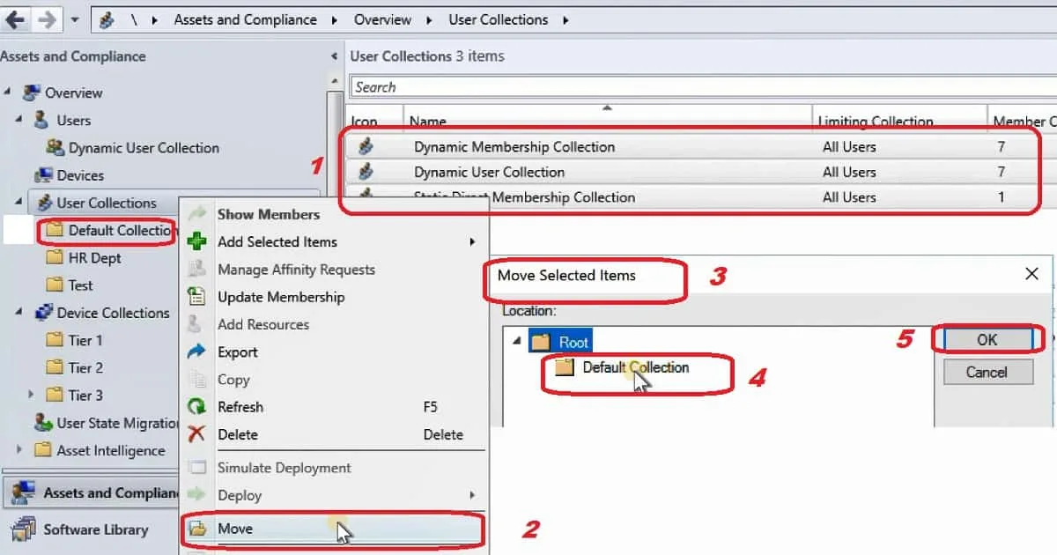Click the Copy icon in the context menu
The width and height of the screenshot is (1057, 555).
point(198,380)
